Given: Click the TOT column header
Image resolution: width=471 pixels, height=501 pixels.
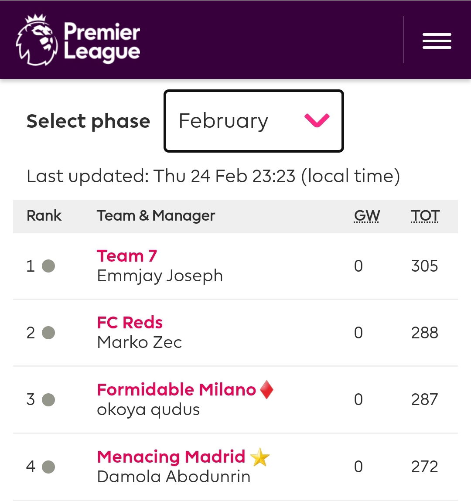Looking at the screenshot, I should (x=425, y=216).
